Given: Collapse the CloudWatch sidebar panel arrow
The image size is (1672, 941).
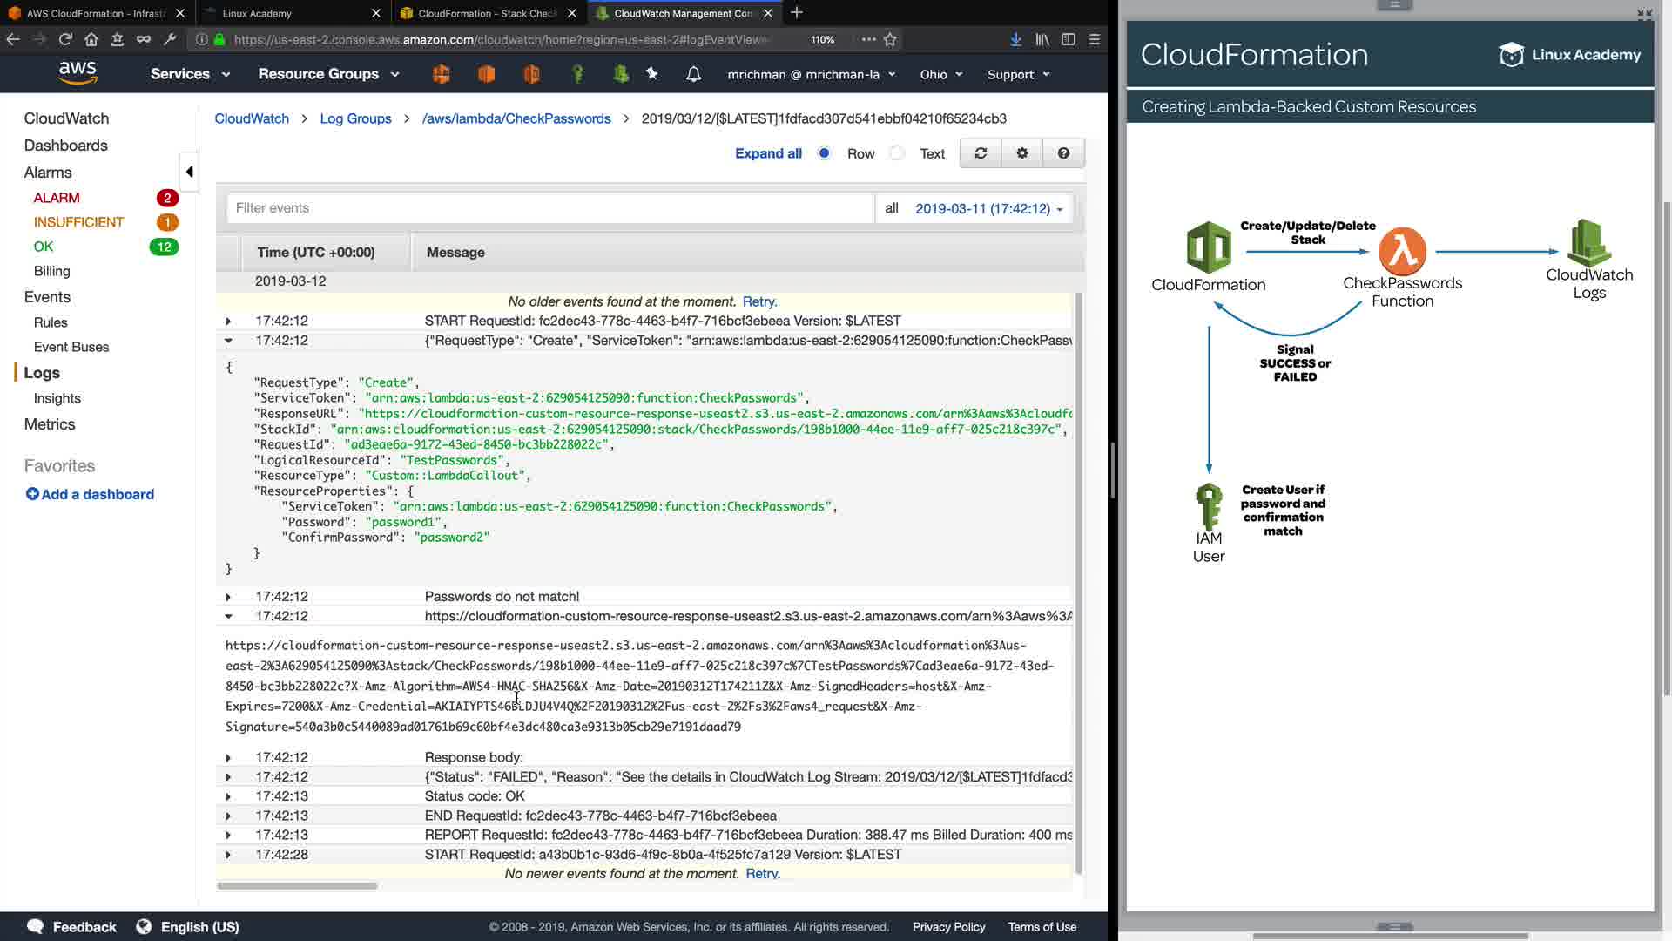Looking at the screenshot, I should pyautogui.click(x=189, y=172).
